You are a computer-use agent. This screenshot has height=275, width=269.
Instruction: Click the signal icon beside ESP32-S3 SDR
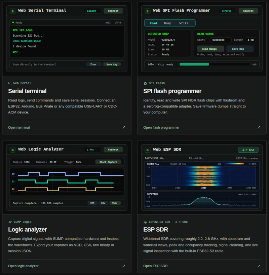[x=145, y=222]
